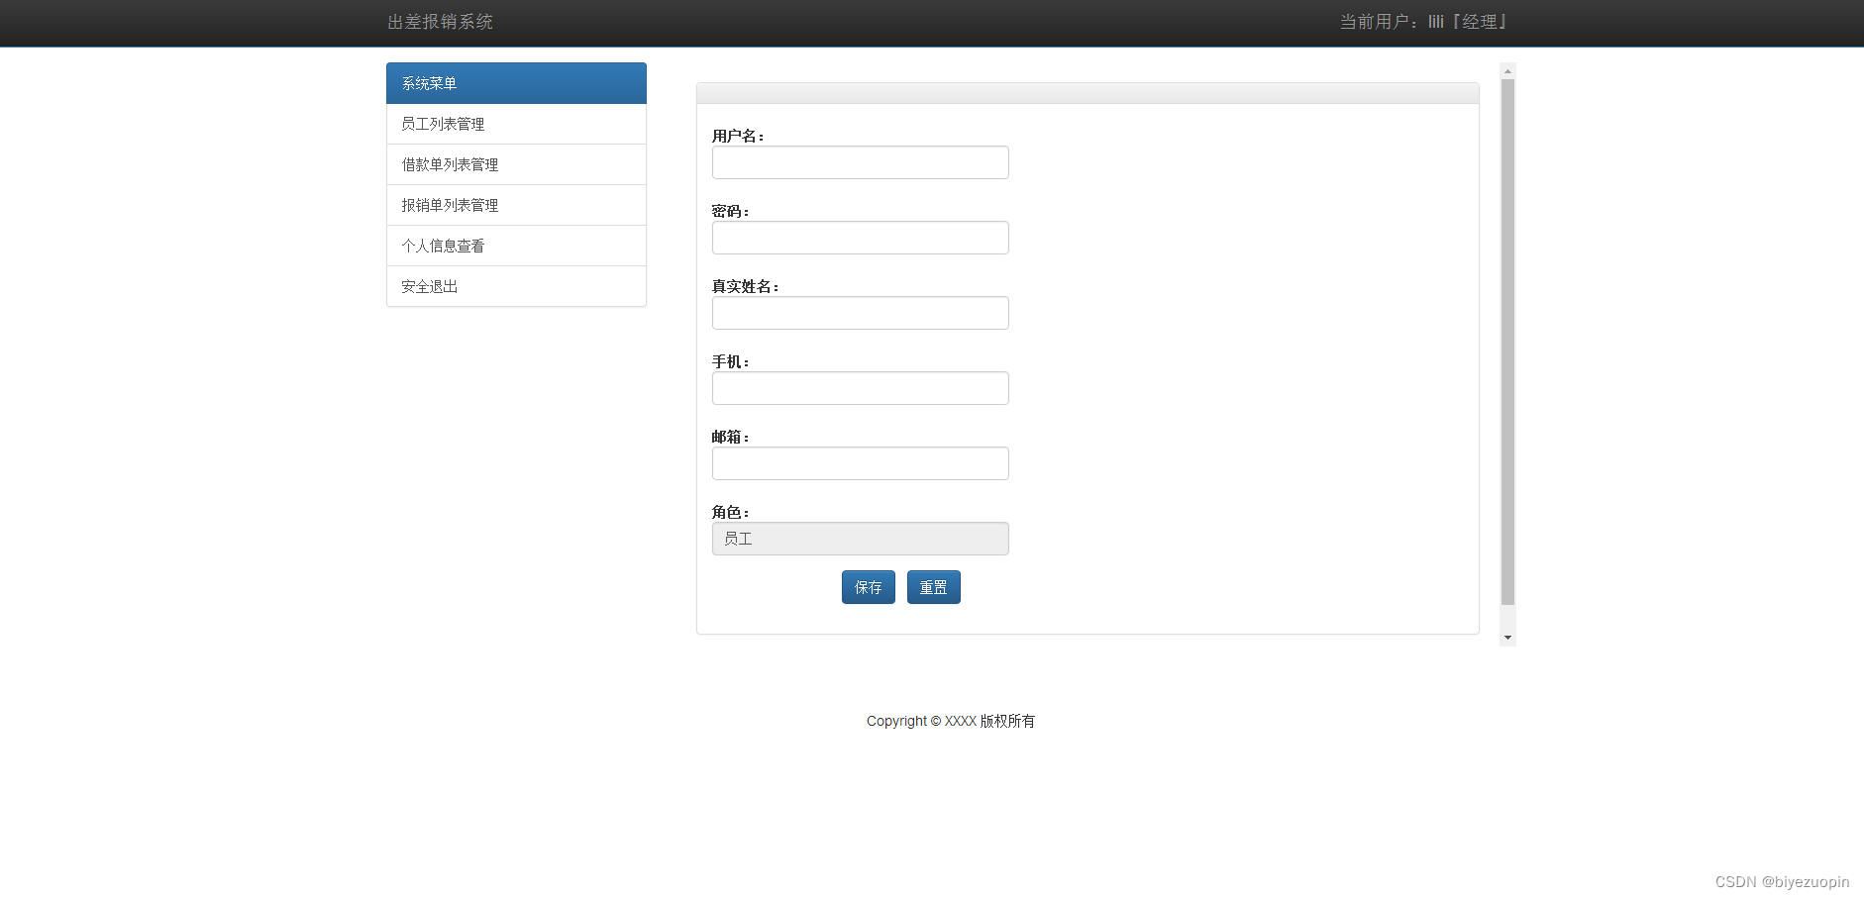Viewport: 1864px width, 899px height.
Task: Focus the 密码 input field
Action: pyautogui.click(x=860, y=238)
